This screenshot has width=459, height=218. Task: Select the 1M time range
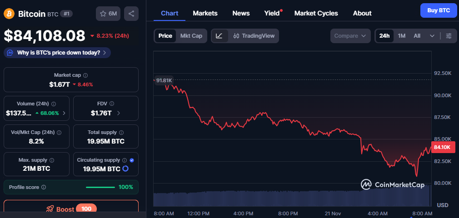coord(401,36)
